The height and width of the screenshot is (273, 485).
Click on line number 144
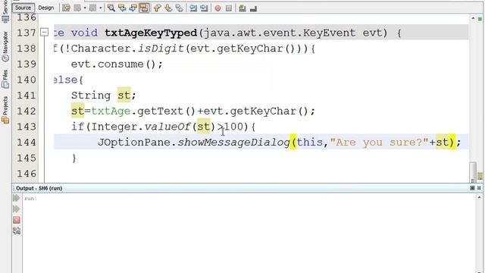pyautogui.click(x=27, y=142)
